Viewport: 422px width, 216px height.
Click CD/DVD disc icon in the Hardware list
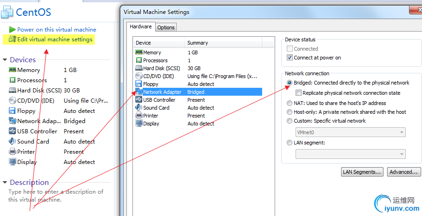(139, 76)
